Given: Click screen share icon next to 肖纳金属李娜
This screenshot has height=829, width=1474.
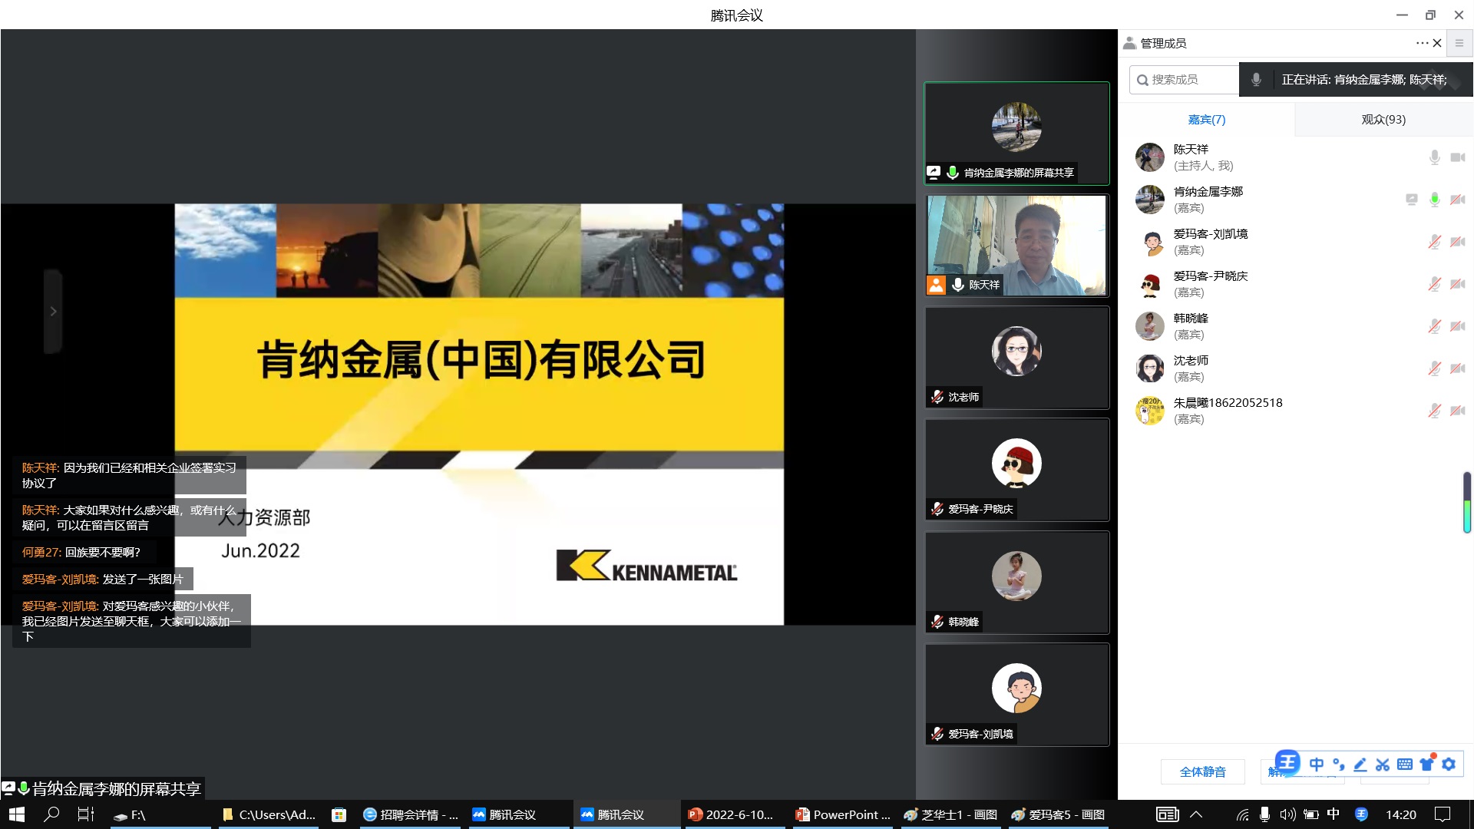Looking at the screenshot, I should [x=1411, y=200].
